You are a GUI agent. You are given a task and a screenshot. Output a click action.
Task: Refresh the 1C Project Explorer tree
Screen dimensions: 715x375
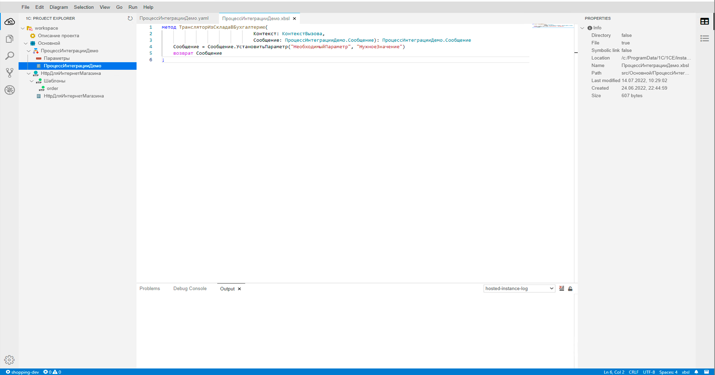[130, 18]
